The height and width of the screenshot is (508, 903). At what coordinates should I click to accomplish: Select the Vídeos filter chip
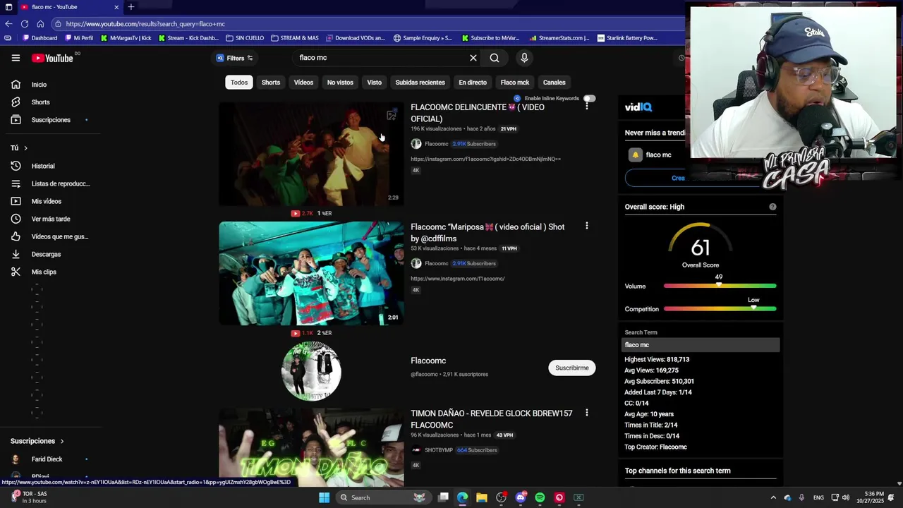(303, 83)
